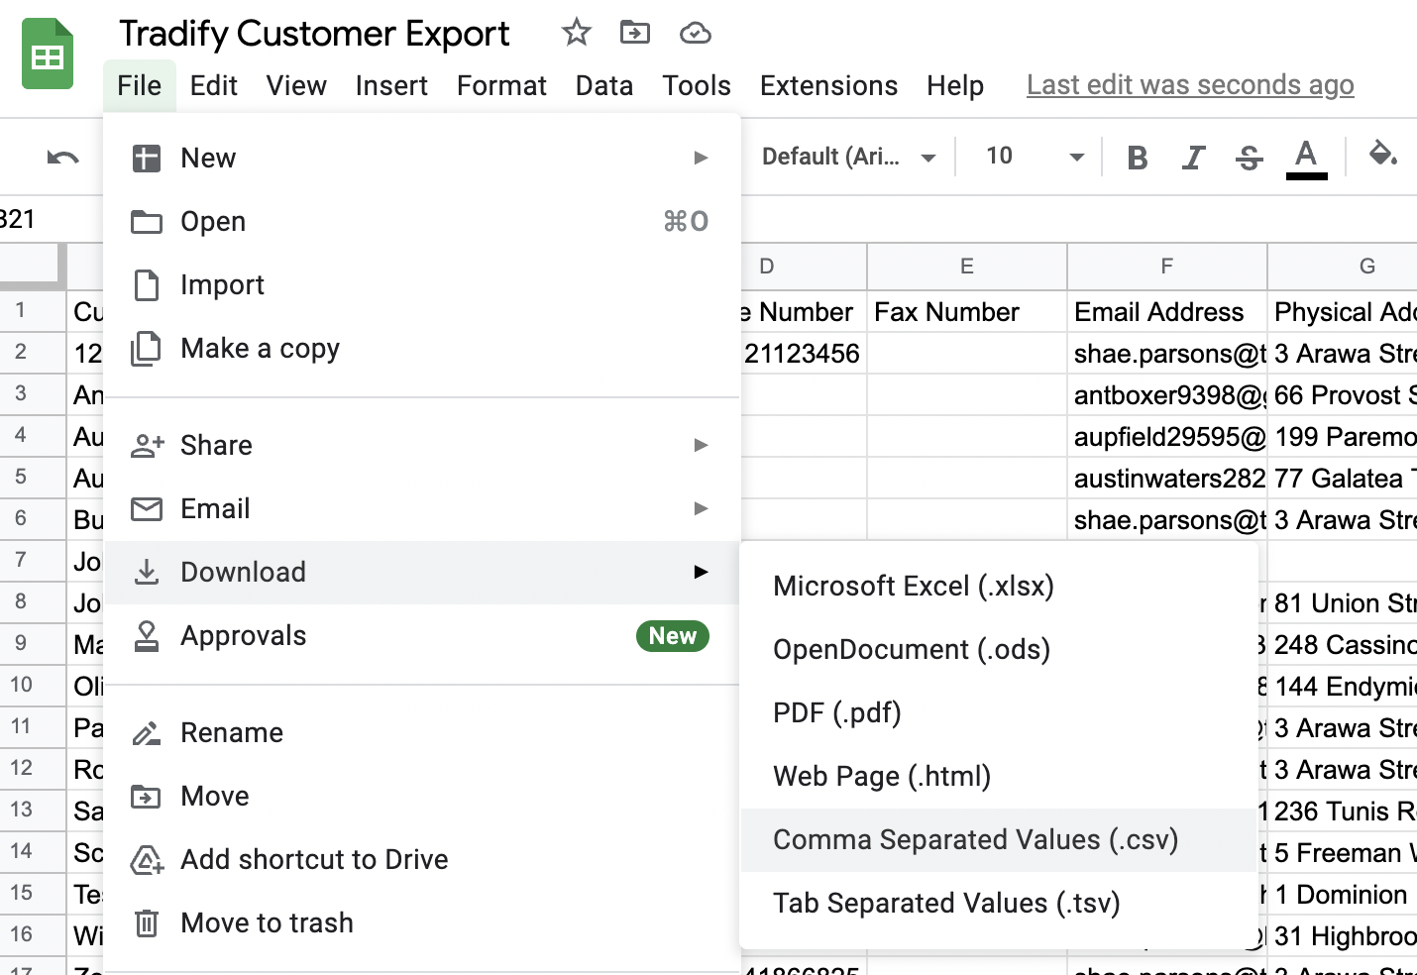Choose Make a copy from File menu
This screenshot has height=975, width=1417.
[x=422, y=349]
